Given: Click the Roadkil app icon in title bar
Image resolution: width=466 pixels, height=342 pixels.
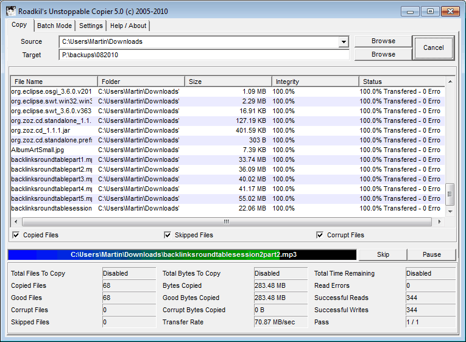Looking at the screenshot, I should point(10,11).
